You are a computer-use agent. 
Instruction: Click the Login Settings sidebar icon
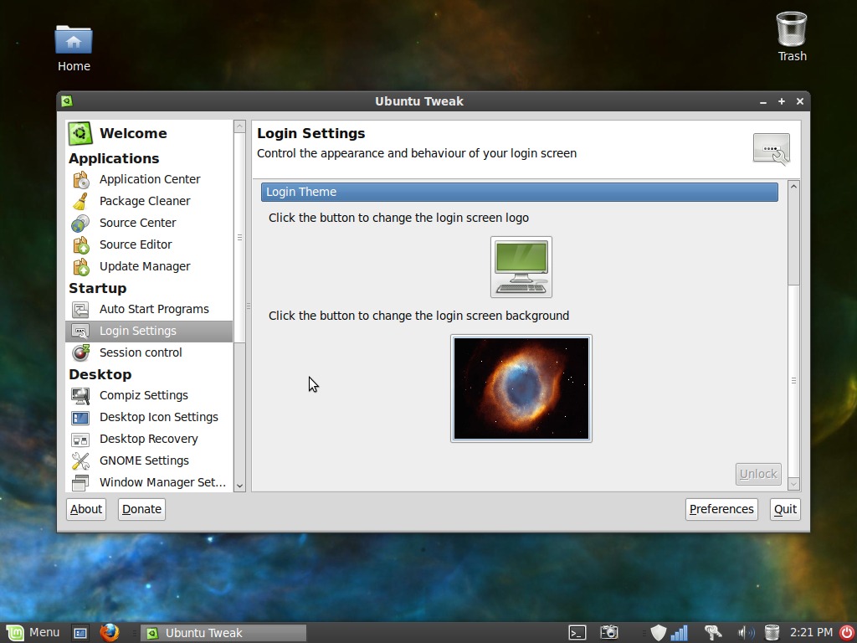[81, 332]
